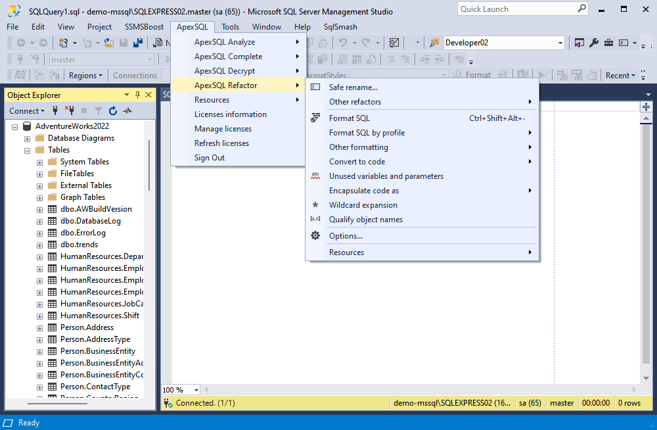Viewport: 657px width, 430px height.
Task: Expand the System Tables folder
Action: tap(40, 162)
